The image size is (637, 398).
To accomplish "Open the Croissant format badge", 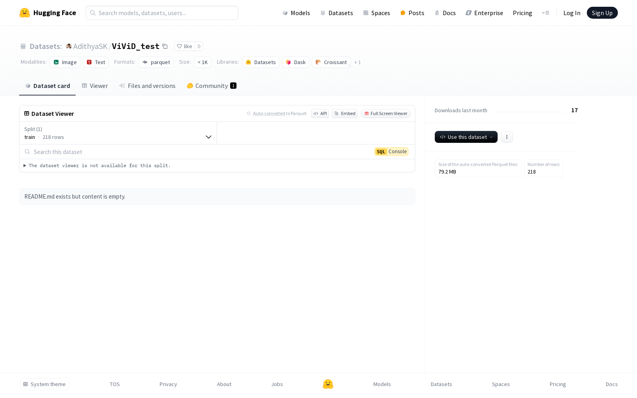I will [331, 62].
